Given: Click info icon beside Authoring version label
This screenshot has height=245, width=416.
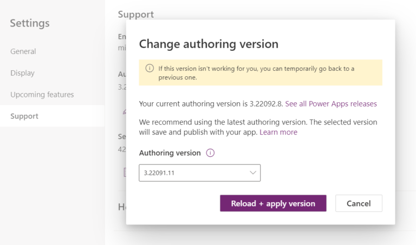Looking at the screenshot, I should pos(210,153).
